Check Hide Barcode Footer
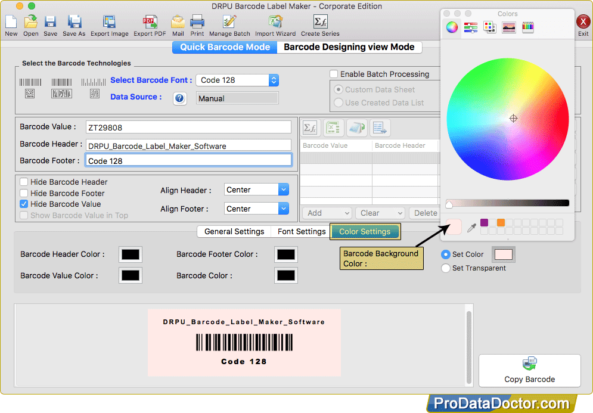Viewport: 593px width, 413px height. pos(24,193)
